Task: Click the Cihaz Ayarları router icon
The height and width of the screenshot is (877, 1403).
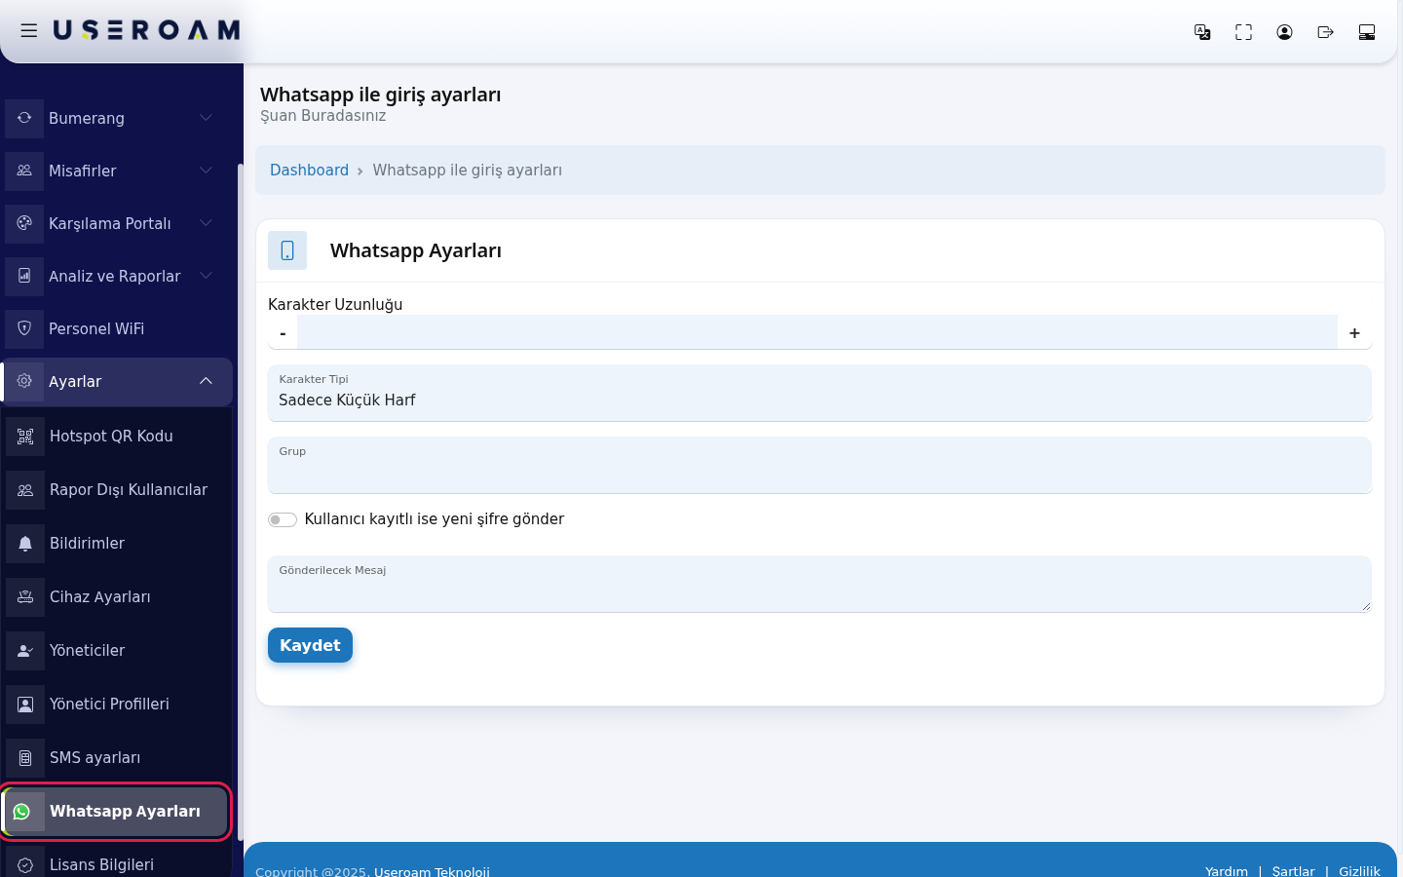Action: (25, 597)
